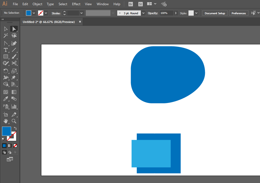Set the paint mode to None
The image size is (260, 183).
click(15, 145)
